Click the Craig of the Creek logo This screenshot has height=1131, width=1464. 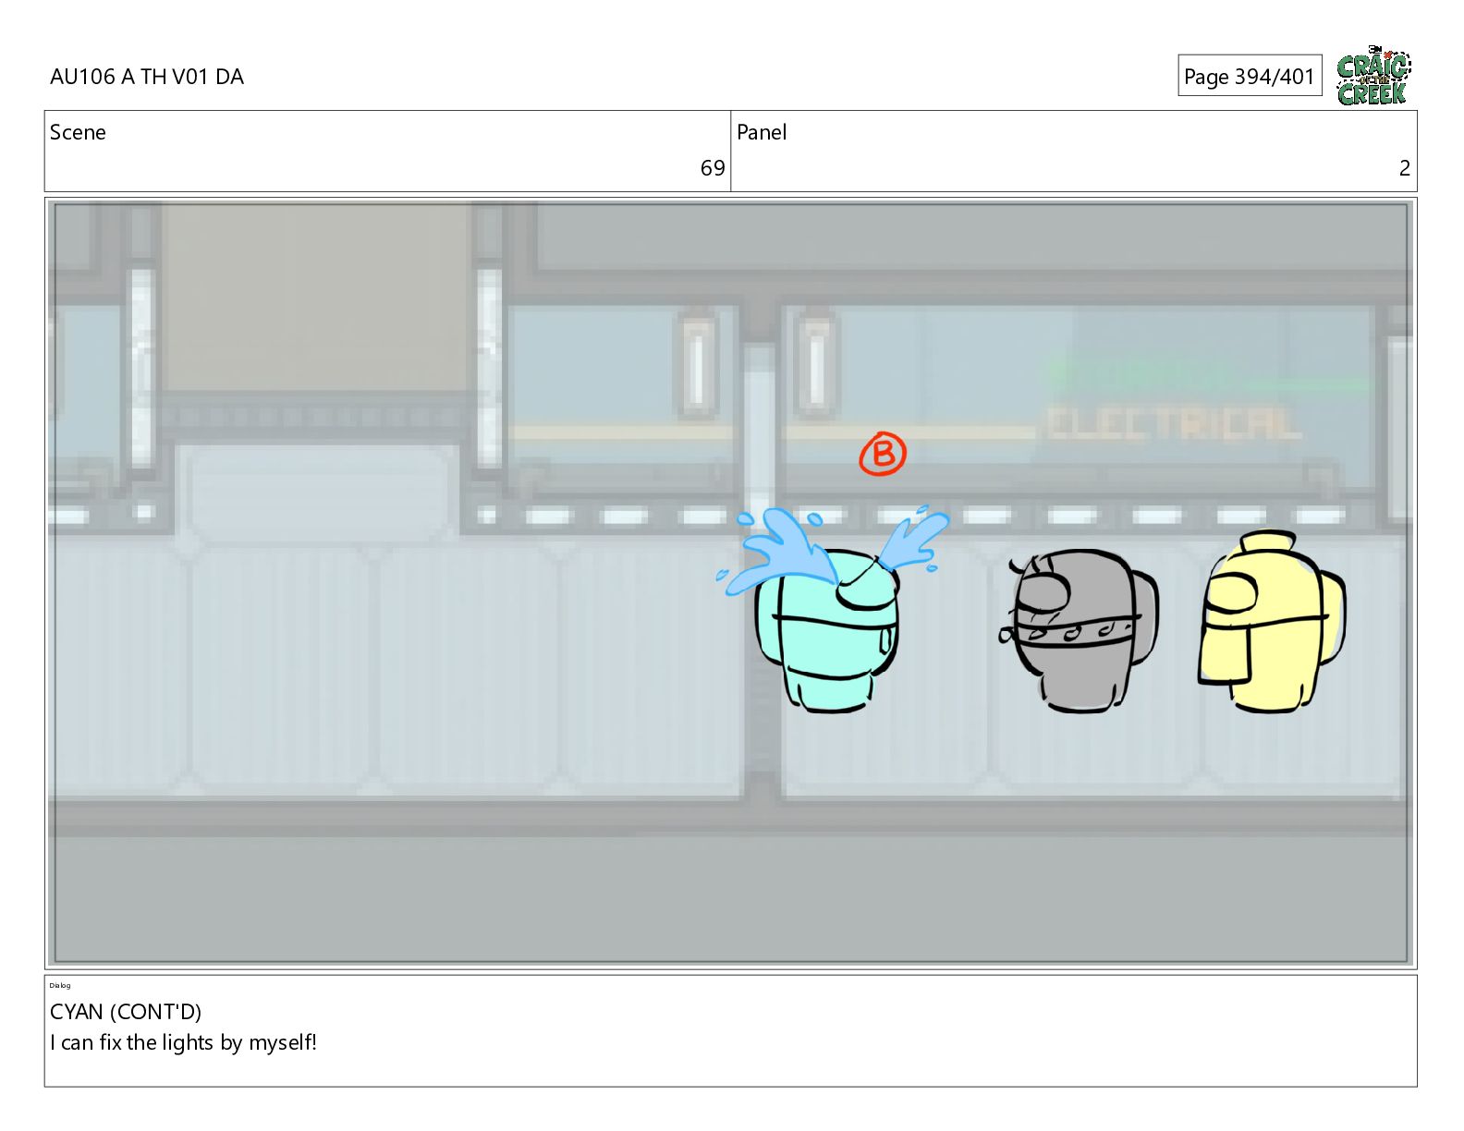tap(1373, 75)
